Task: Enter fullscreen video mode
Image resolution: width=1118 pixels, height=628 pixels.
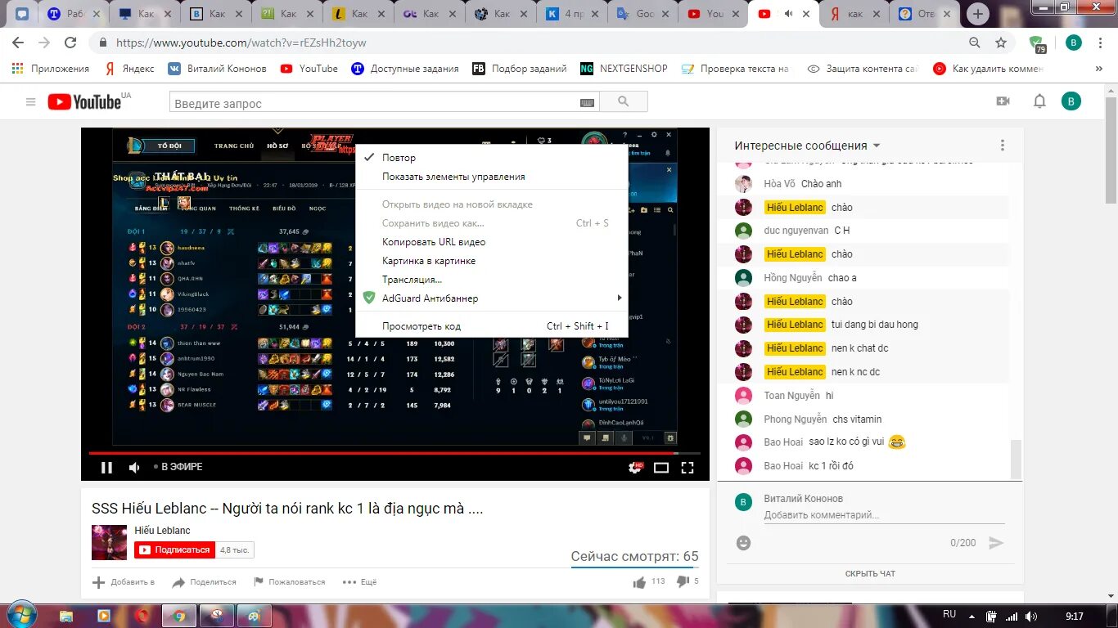Action: pyautogui.click(x=687, y=468)
